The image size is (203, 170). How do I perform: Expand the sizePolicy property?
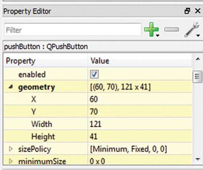[11, 149]
